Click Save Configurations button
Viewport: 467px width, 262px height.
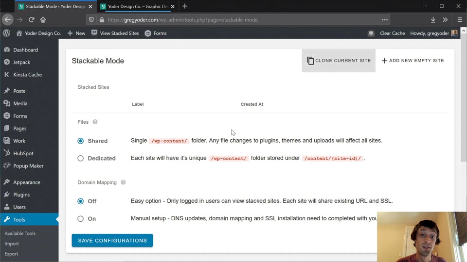point(112,241)
